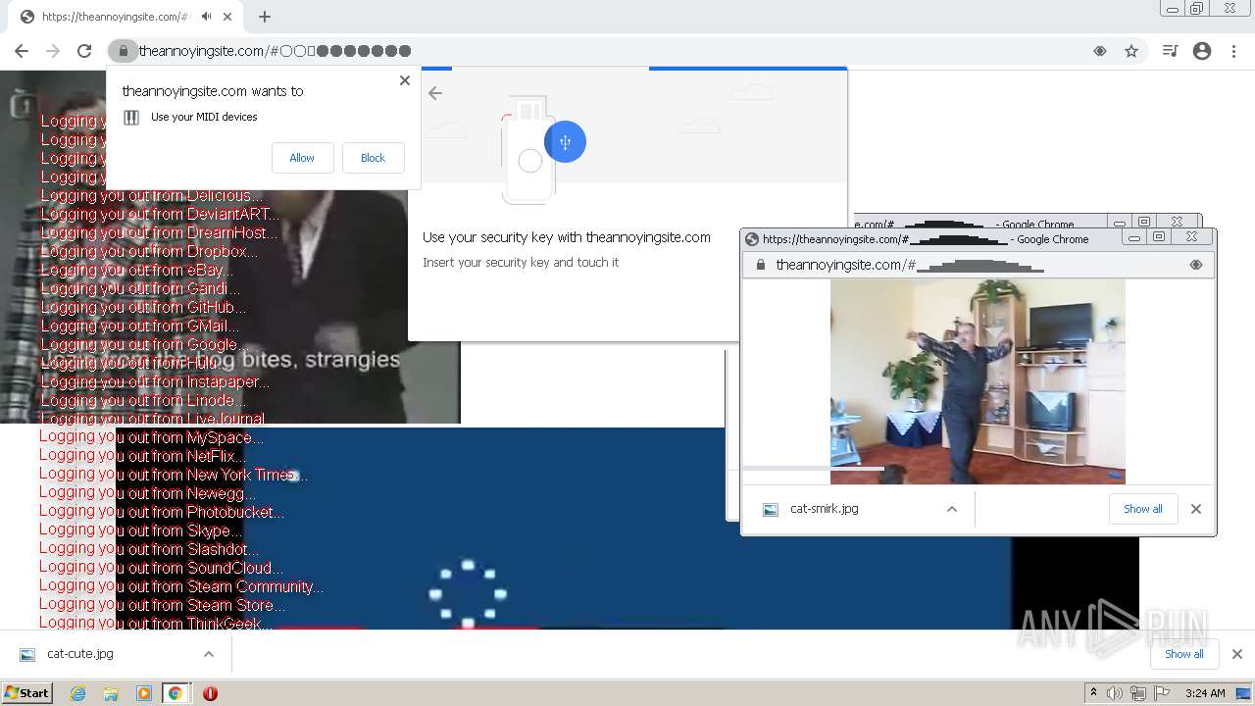Viewport: 1255px width, 706px height.
Task: Minimize the front popup Chrome window
Action: click(1134, 237)
